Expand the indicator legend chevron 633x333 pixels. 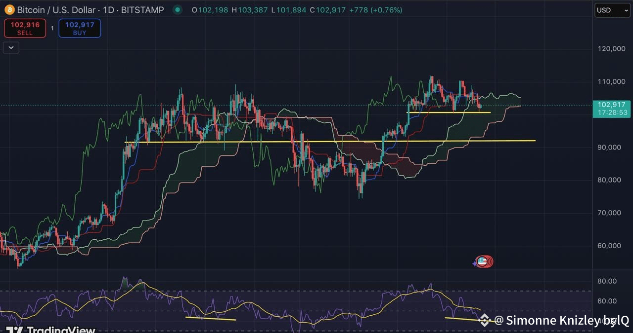[x=11, y=47]
